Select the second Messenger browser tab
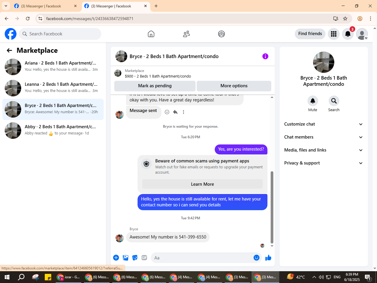This screenshot has height=283, width=377. coord(115,6)
